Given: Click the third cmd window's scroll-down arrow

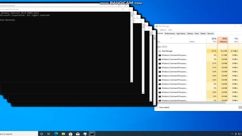Looking at the screenshot, I should click(150, 100).
